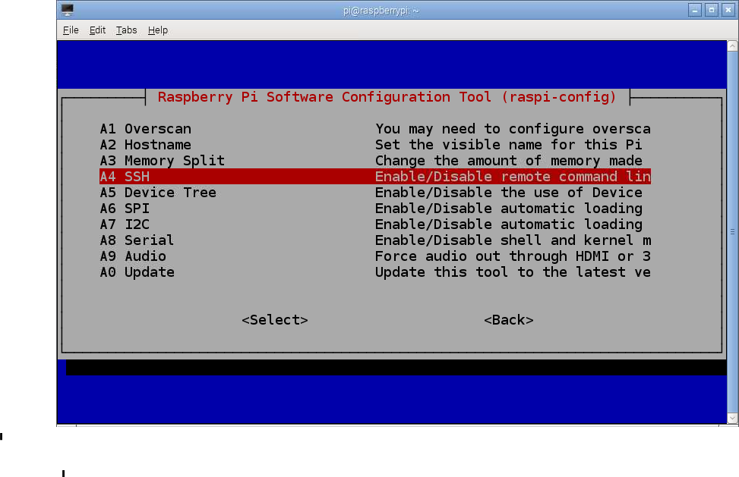Select the A0 Update option

tap(375, 272)
